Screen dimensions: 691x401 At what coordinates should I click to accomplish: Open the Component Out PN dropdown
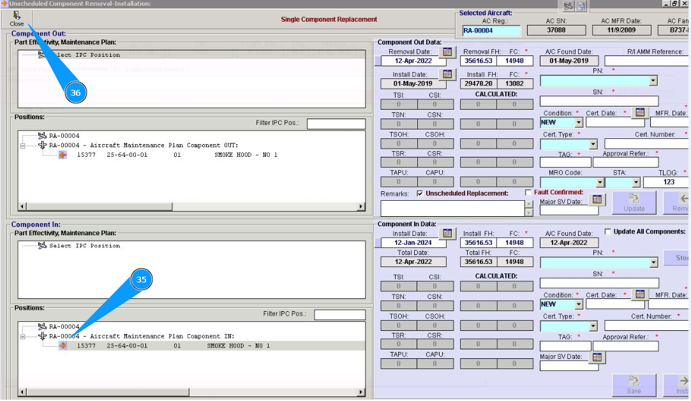tap(653, 81)
